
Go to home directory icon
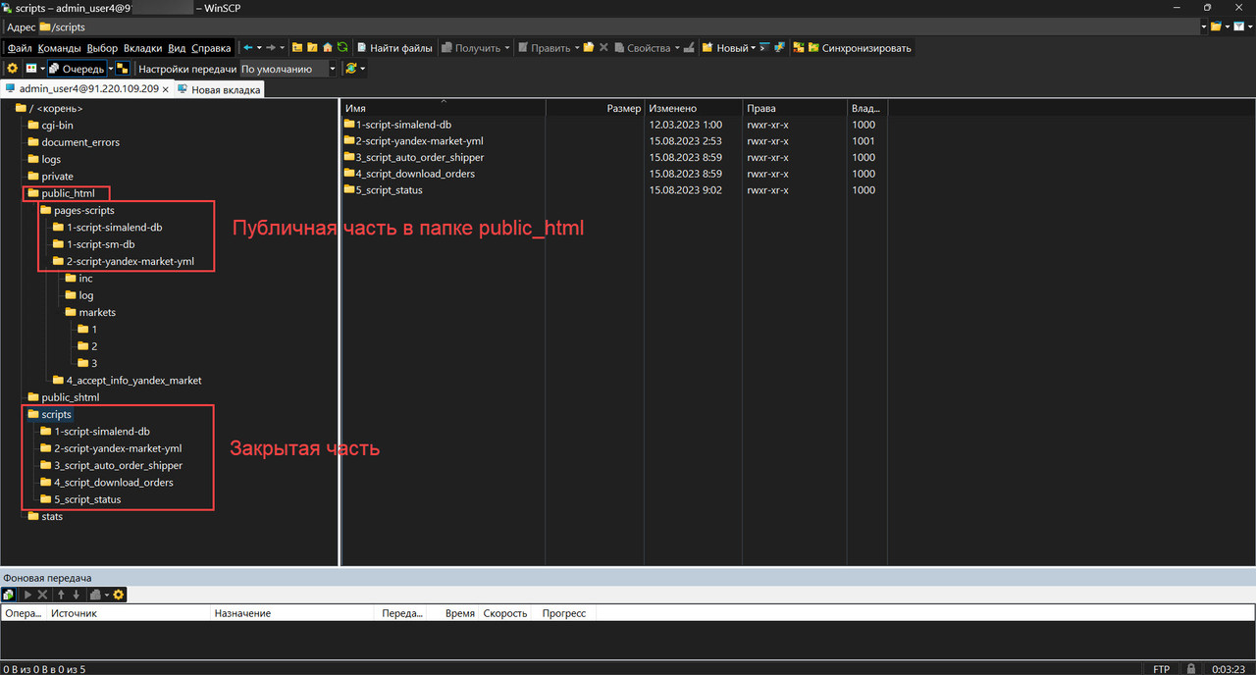pos(328,47)
